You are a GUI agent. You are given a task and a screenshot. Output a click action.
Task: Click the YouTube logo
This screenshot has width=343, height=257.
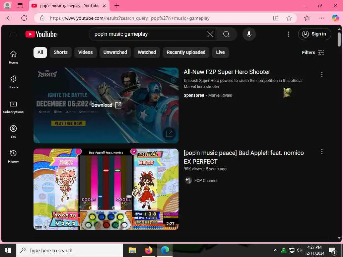coord(41,34)
